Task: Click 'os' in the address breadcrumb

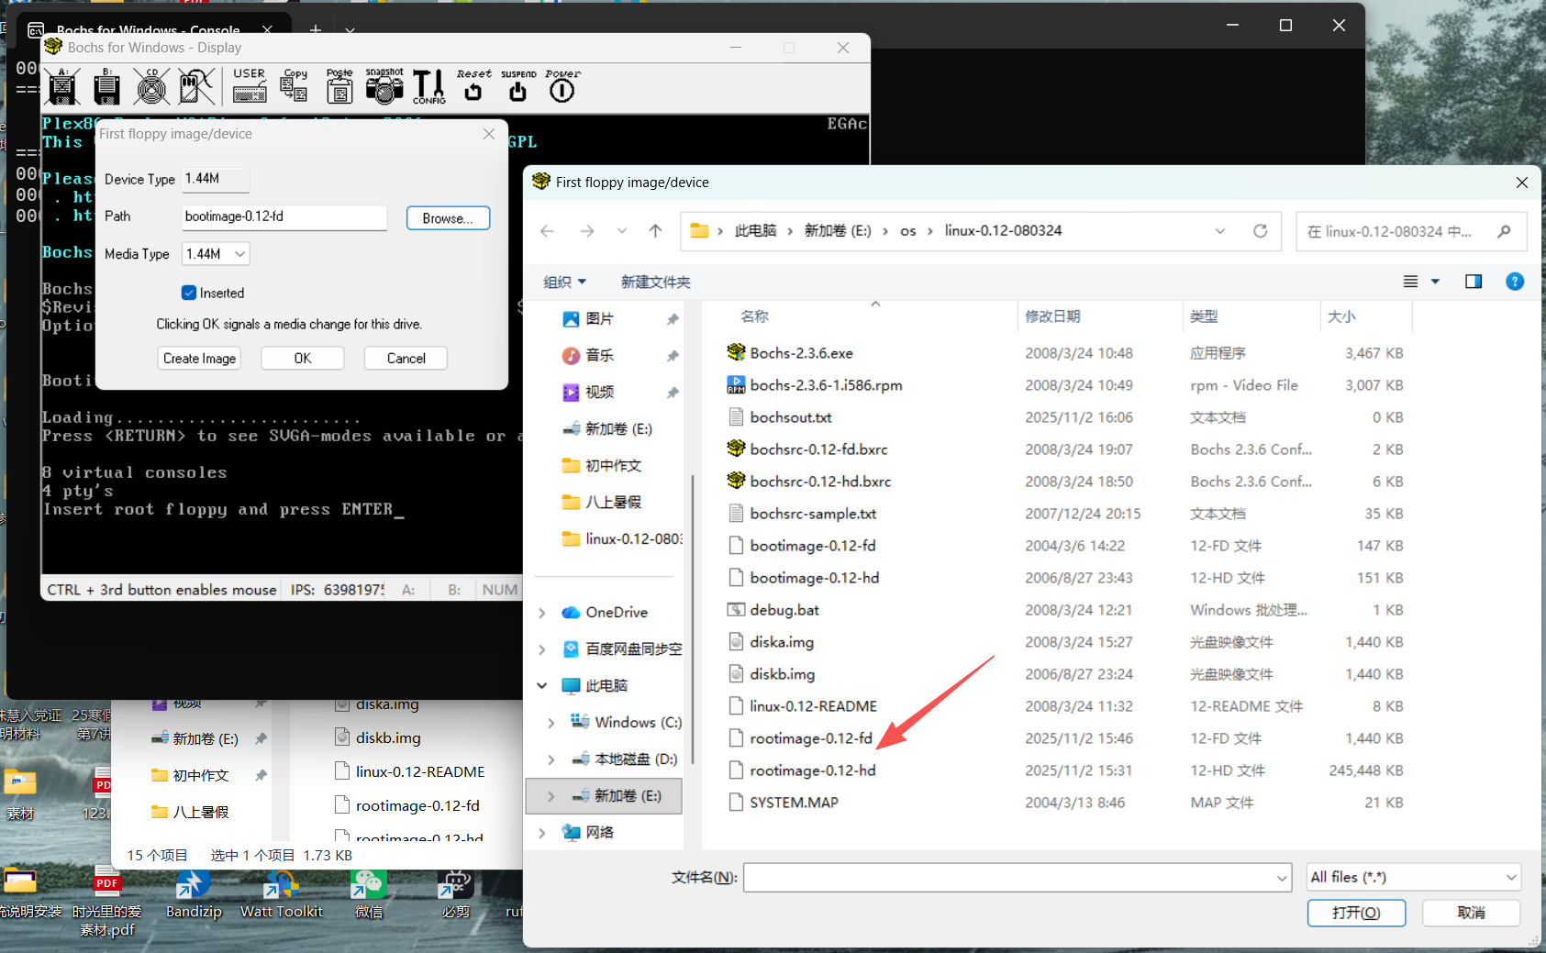Action: point(908,231)
